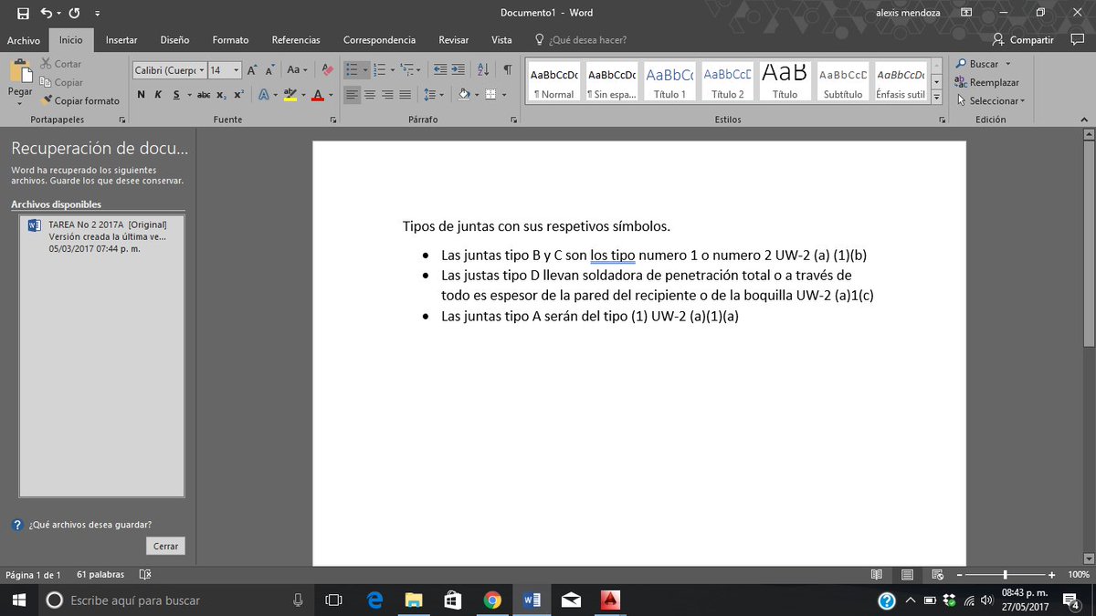Viewport: 1096px width, 616px height.
Task: Toggle align left for paragraph
Action: click(353, 95)
